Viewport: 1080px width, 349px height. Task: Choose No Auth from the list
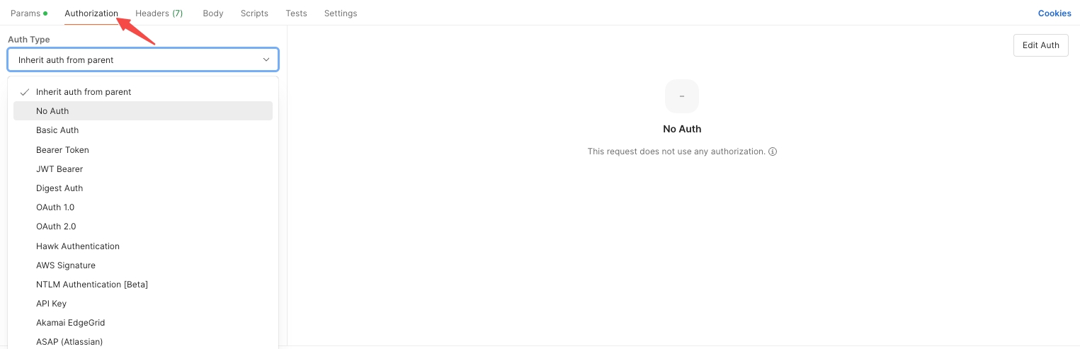143,111
